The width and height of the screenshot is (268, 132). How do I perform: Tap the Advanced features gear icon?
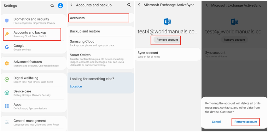(7, 63)
